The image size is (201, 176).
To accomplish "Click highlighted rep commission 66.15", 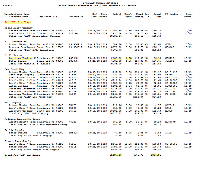I will click(157, 58).
